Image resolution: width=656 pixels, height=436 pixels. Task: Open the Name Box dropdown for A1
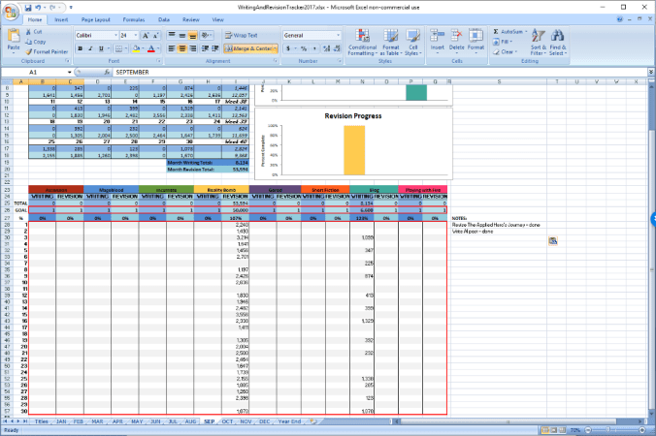[x=69, y=73]
